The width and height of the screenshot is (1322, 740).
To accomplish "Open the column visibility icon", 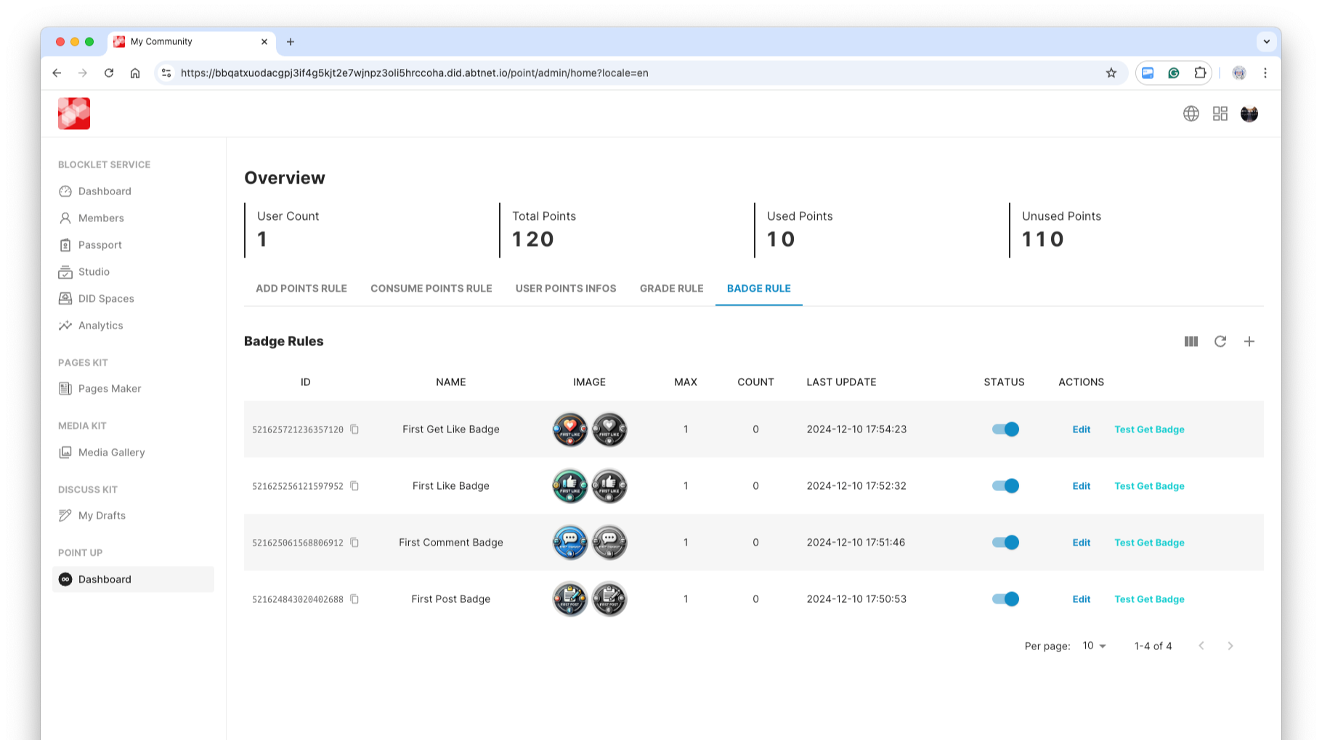I will (x=1191, y=341).
